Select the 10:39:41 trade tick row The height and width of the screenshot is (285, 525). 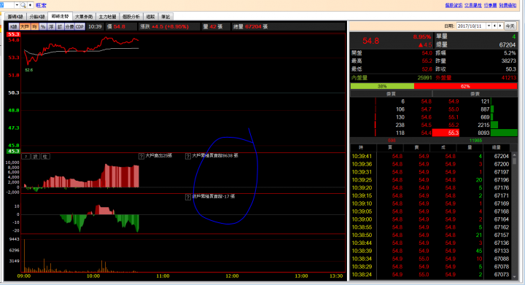[430, 156]
